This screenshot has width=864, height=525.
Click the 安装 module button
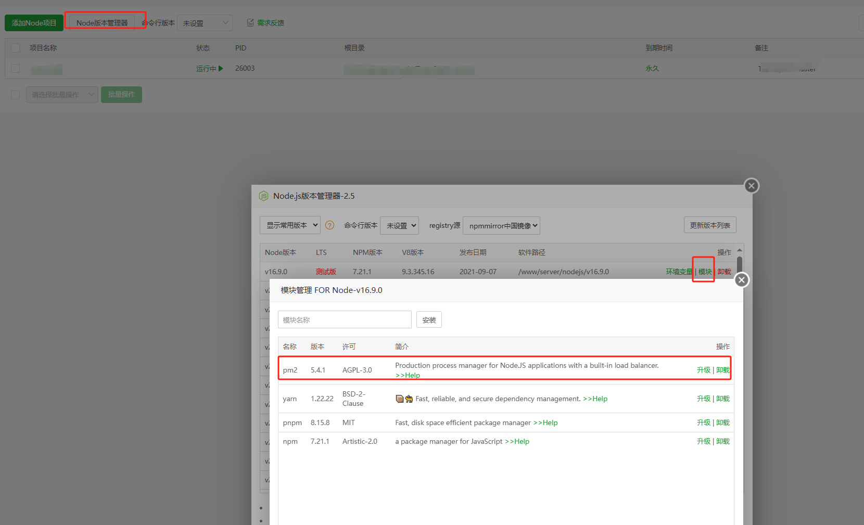pos(429,319)
